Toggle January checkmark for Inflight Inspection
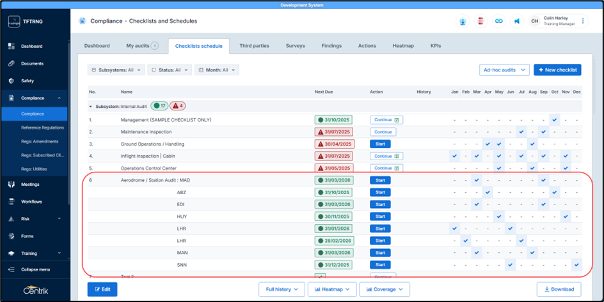Image resolution: width=604 pixels, height=302 pixels. [454, 156]
